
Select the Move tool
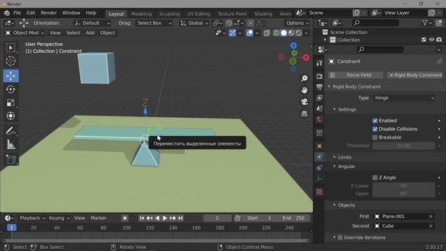(x=11, y=76)
